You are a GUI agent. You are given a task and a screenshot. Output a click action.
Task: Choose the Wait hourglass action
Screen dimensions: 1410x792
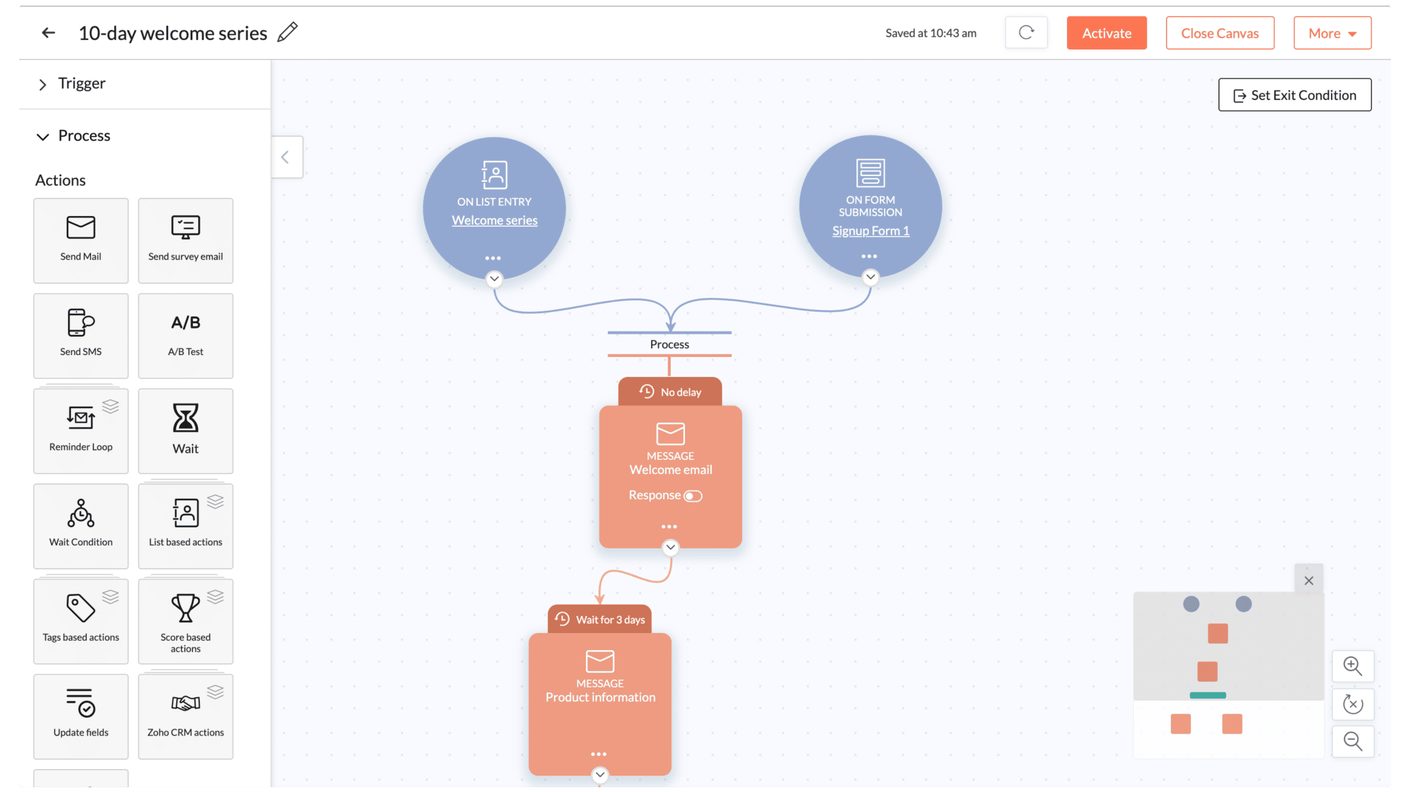click(x=185, y=431)
